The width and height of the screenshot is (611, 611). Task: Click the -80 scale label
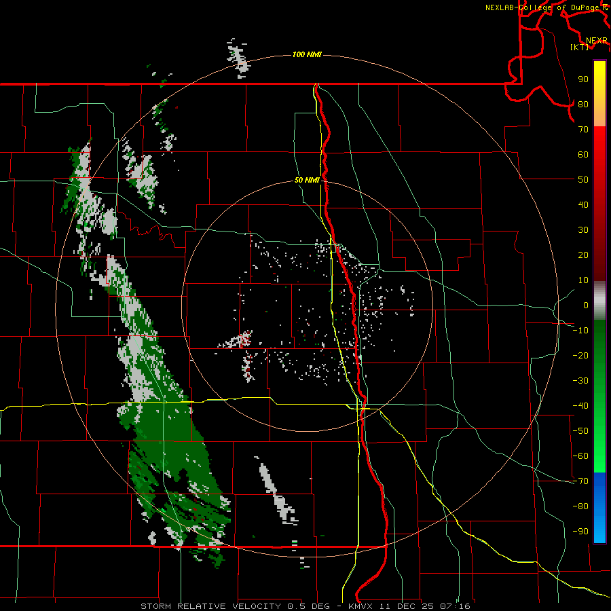(x=580, y=506)
